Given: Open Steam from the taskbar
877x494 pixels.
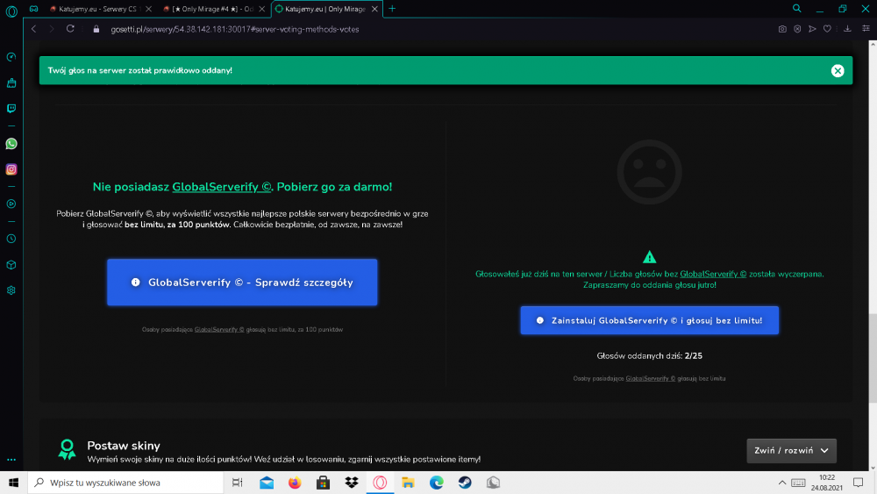Looking at the screenshot, I should (465, 483).
